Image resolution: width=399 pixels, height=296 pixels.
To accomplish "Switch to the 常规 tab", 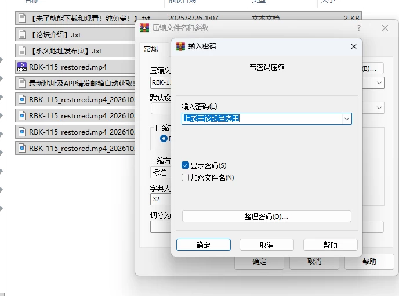I will click(151, 49).
